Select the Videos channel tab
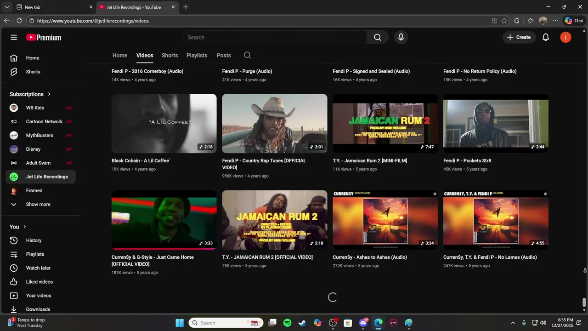The height and width of the screenshot is (331, 588). click(x=145, y=55)
